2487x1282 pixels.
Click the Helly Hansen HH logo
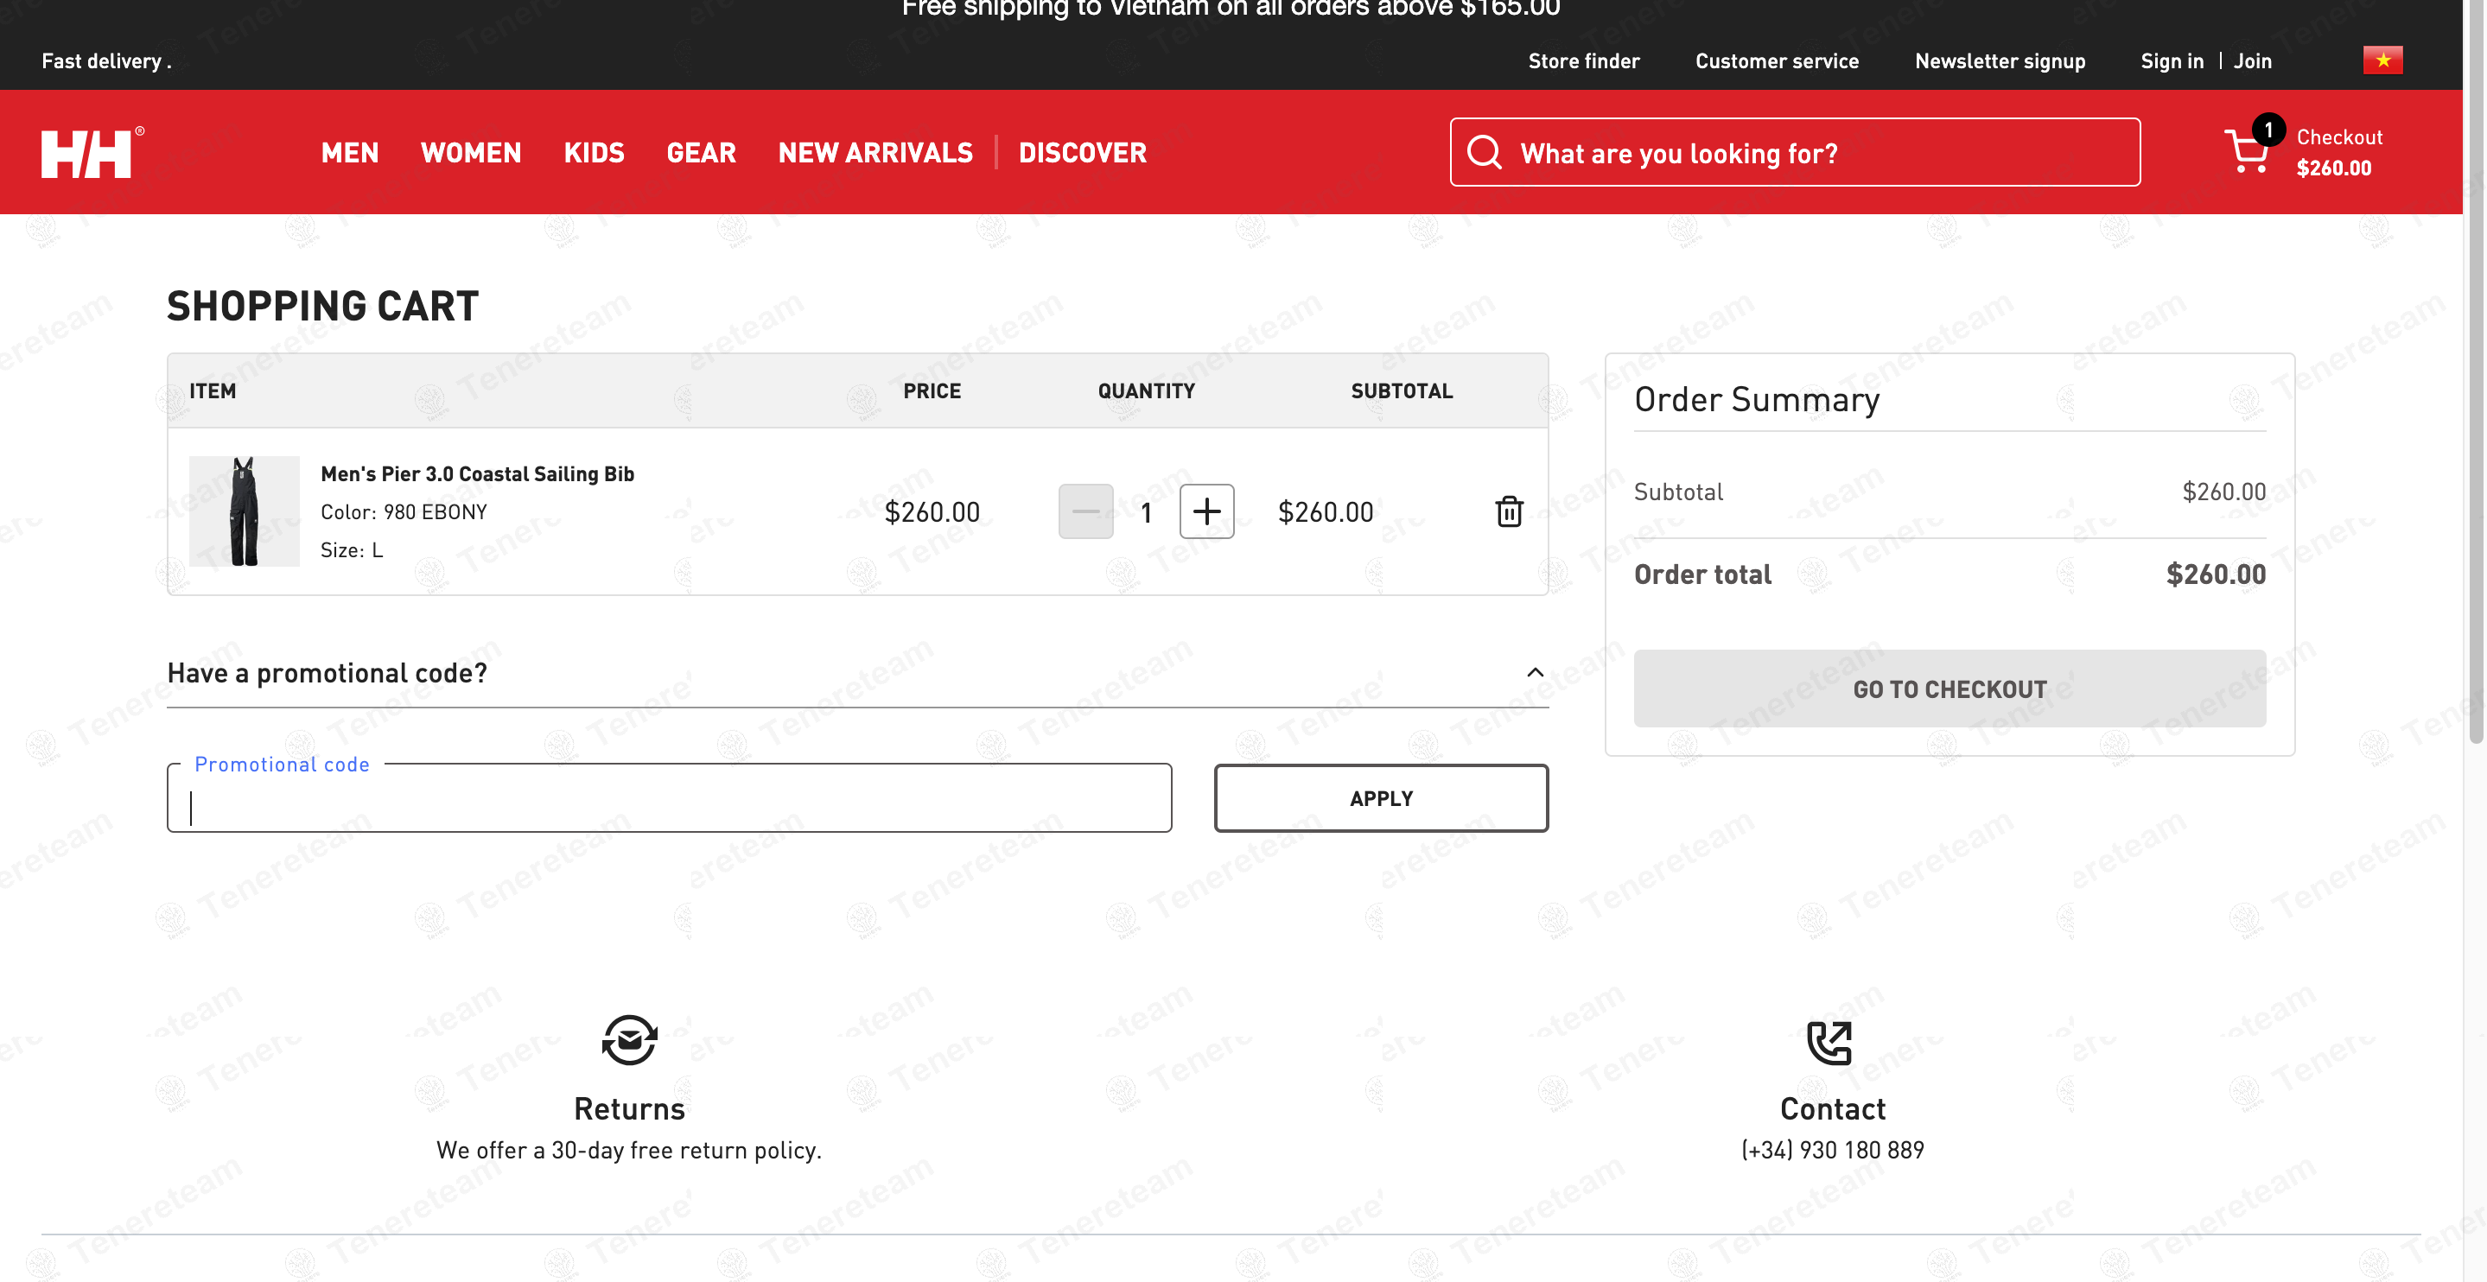click(87, 153)
